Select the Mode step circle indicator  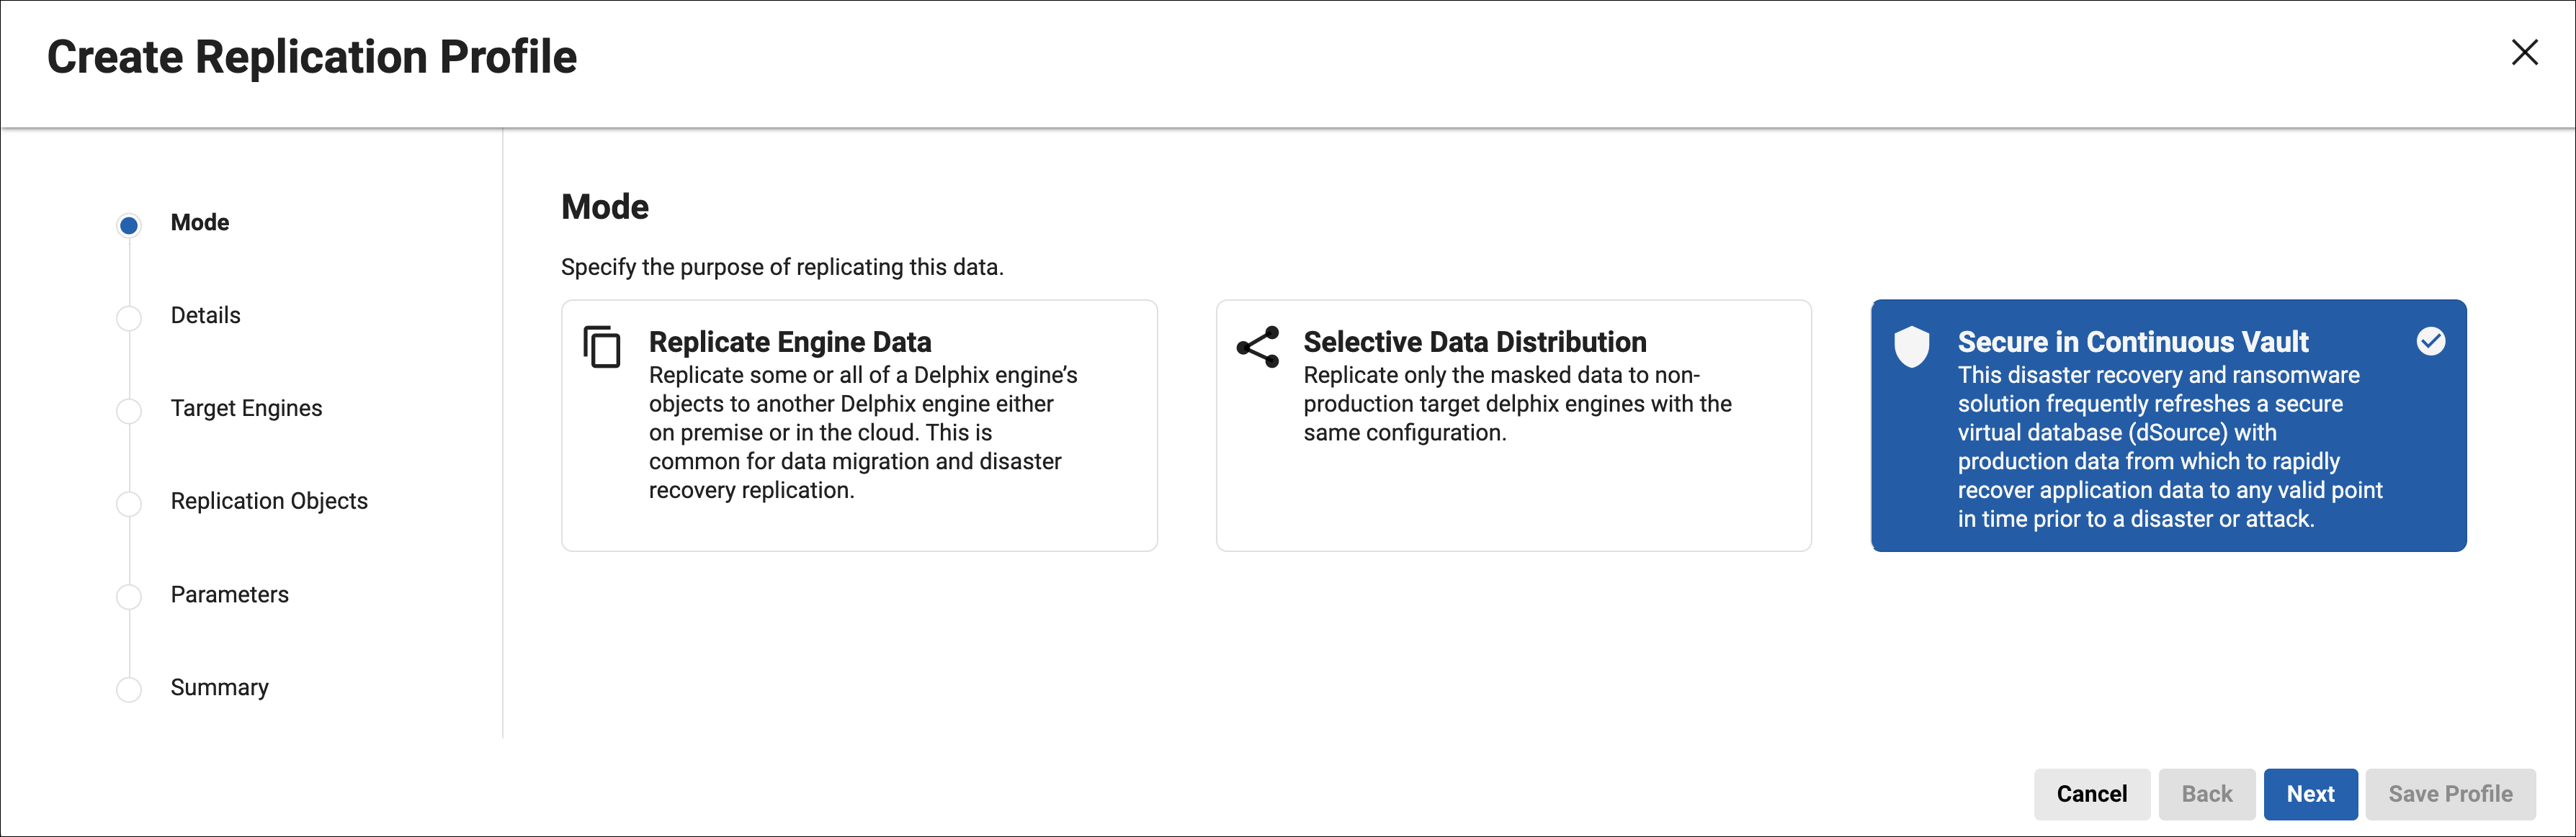pos(129,226)
